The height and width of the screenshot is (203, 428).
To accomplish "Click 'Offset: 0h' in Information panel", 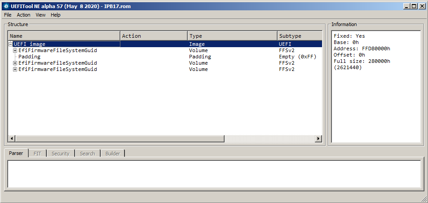I will tap(349, 55).
